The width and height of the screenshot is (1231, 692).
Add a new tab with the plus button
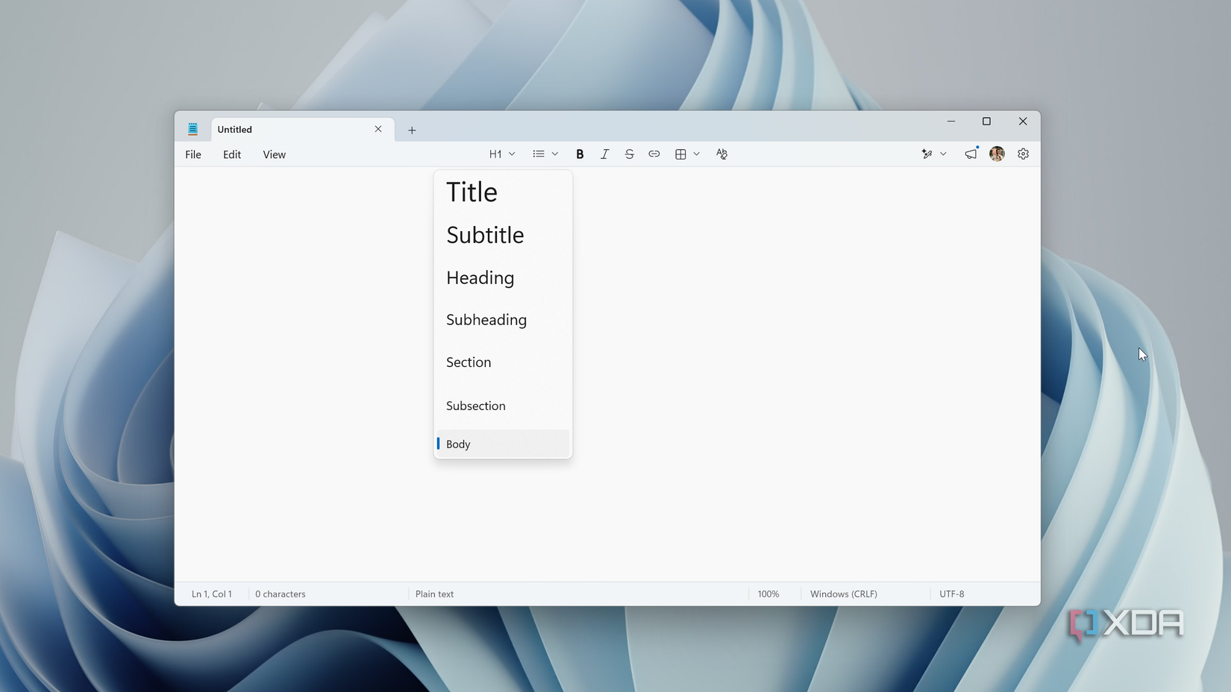click(412, 130)
